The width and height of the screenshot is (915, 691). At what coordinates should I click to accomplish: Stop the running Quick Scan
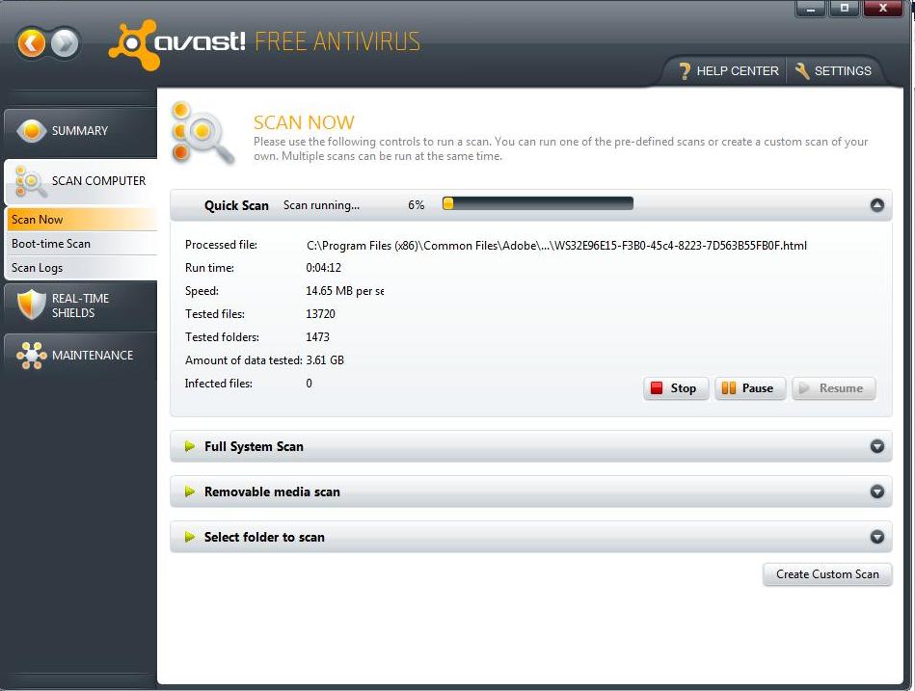pyautogui.click(x=676, y=388)
